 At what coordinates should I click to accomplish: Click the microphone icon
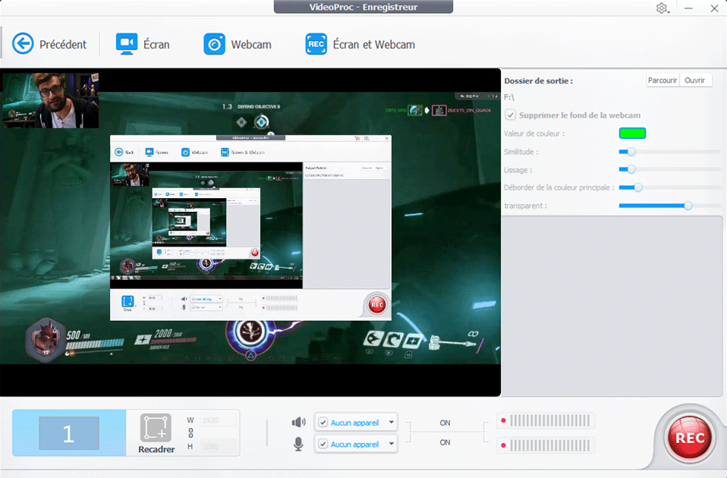[298, 444]
